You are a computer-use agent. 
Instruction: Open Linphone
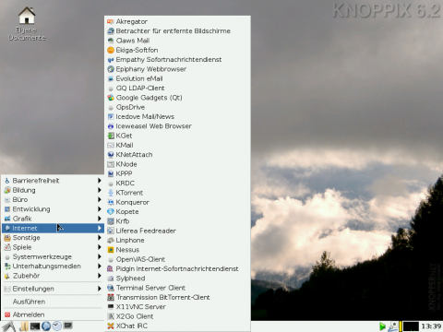[177, 241]
